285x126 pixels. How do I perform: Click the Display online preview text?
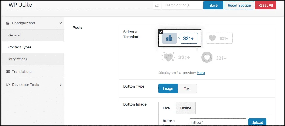click(x=177, y=73)
